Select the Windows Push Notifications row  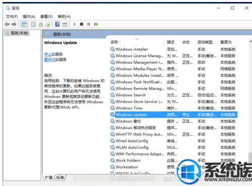(x=173, y=82)
